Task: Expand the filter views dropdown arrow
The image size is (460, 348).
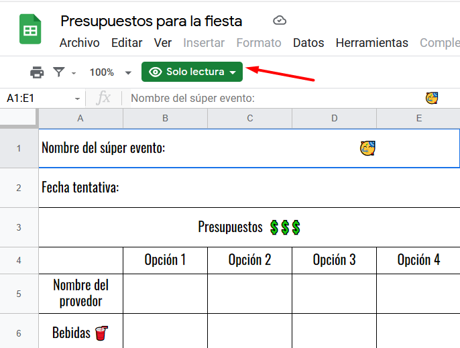Action: coord(74,73)
